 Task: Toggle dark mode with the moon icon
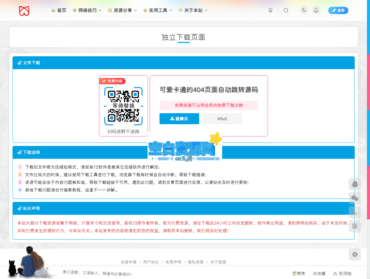click(x=304, y=10)
